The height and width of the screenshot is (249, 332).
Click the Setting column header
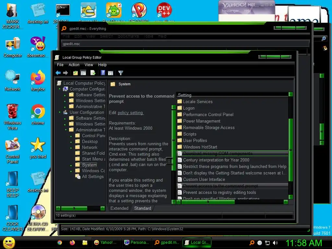pyautogui.click(x=232, y=95)
